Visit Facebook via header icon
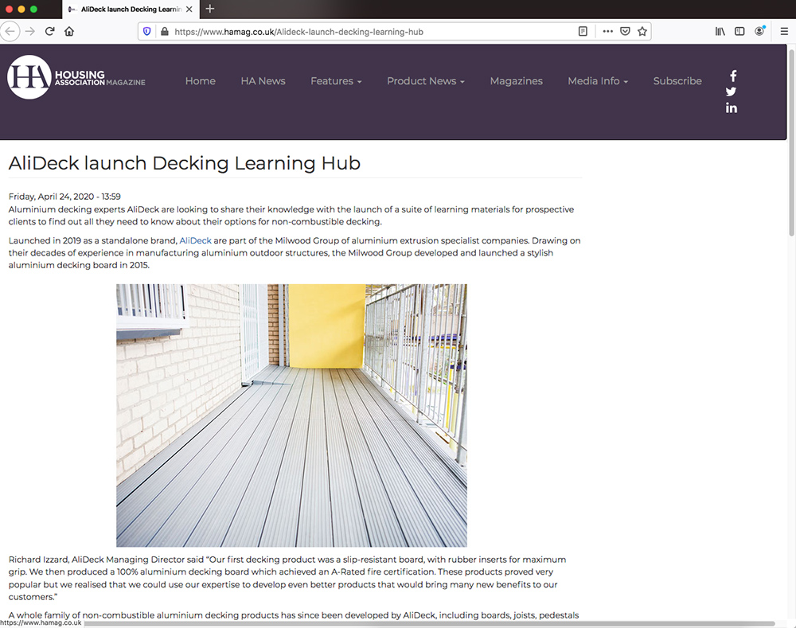796x628 pixels. pos(733,76)
